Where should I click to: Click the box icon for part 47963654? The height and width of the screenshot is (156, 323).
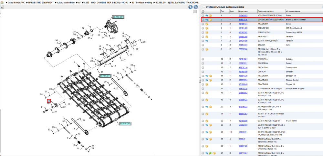[x=210, y=80]
